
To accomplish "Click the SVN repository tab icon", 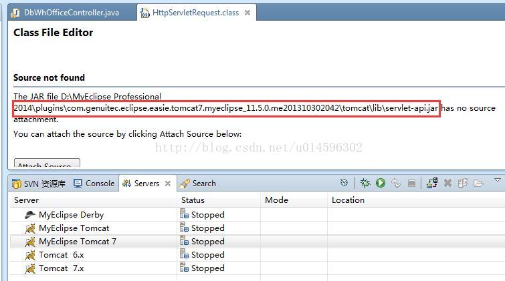I will pos(17,184).
